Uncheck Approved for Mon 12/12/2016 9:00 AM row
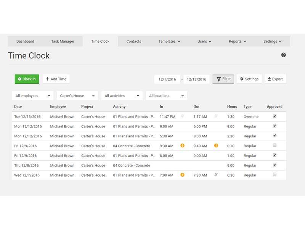The image size is (305, 229). tap(274, 126)
